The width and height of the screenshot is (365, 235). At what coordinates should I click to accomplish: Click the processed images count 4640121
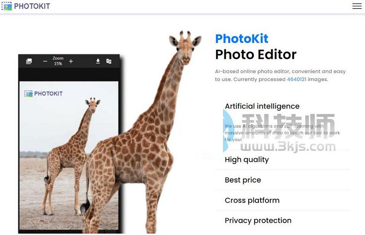[297, 80]
